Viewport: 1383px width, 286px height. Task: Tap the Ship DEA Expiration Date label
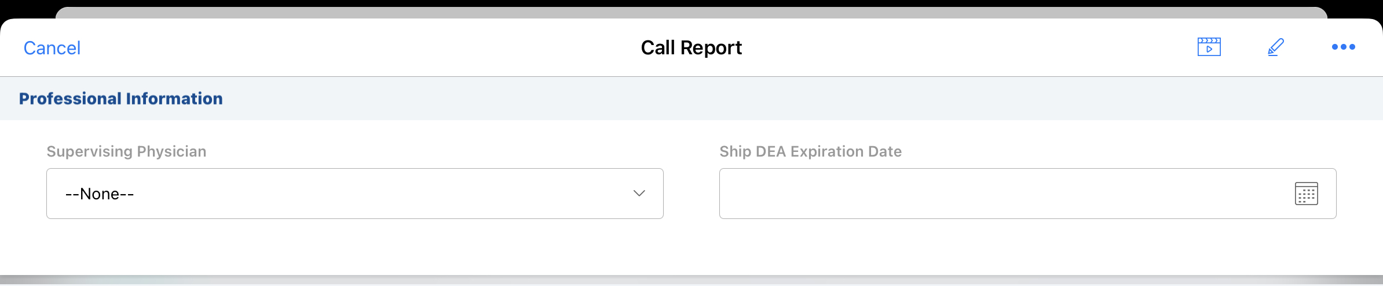pyautogui.click(x=810, y=151)
